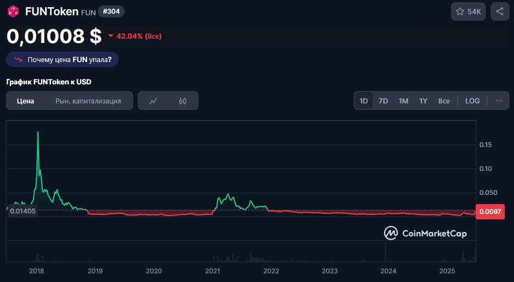Viewport: 514px width, 282px height.
Task: Click the 0.01405 baseline price label
Action: pyautogui.click(x=23, y=211)
